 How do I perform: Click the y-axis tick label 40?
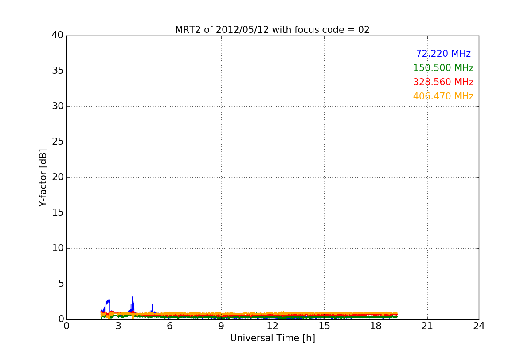tap(58, 35)
